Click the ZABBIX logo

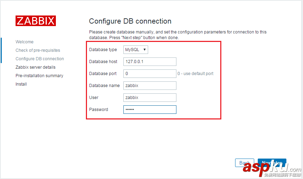pyautogui.click(x=35, y=21)
